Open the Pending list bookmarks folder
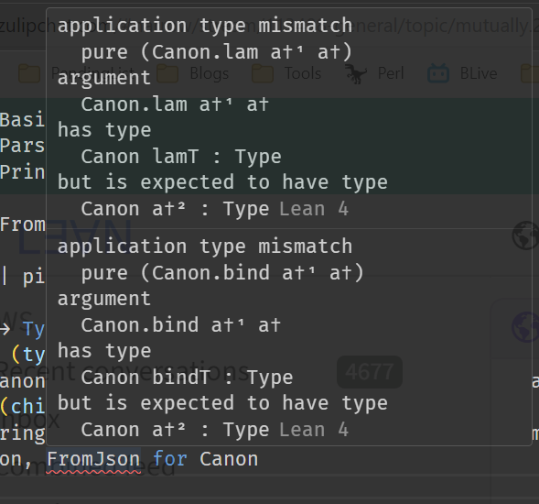Viewport: 539px width, 504px height. [x=76, y=73]
